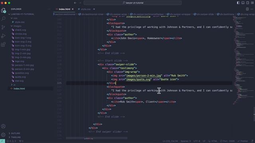Change end-of-line sequence LF
Viewport: 255px width, 143px height.
pyautogui.click(x=204, y=141)
